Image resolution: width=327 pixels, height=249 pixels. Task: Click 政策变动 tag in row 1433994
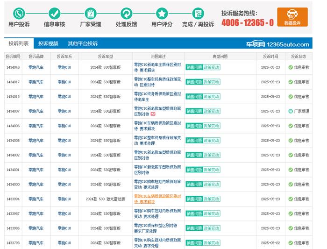pyautogui.click(x=212, y=199)
